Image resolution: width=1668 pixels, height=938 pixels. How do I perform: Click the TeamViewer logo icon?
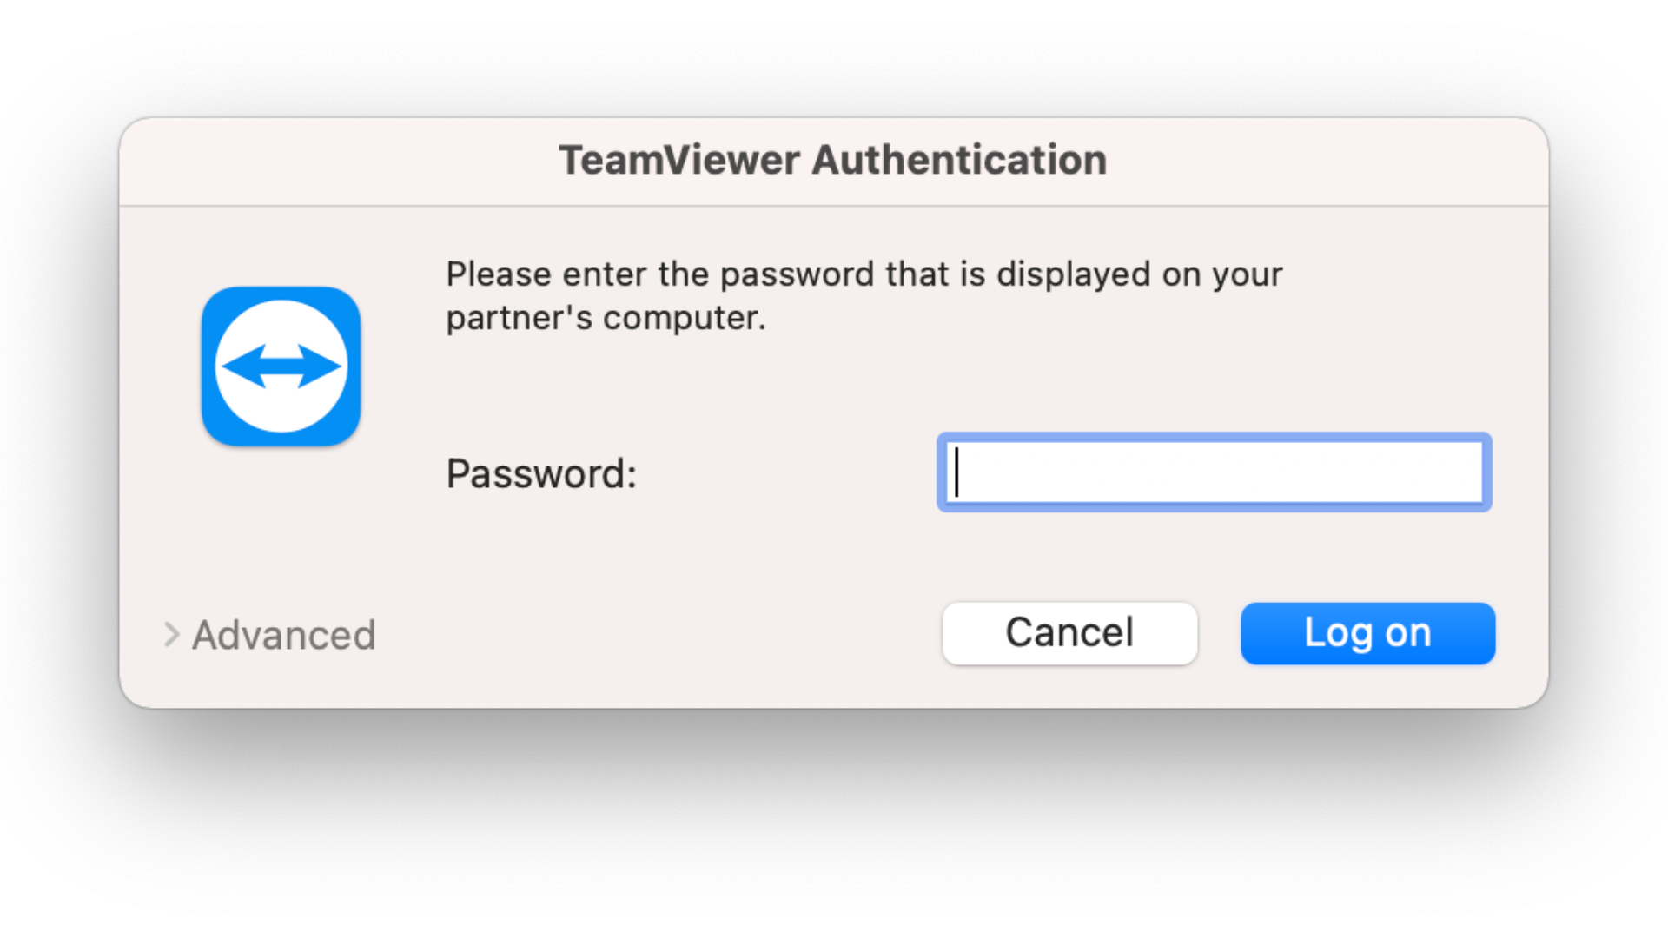click(281, 366)
